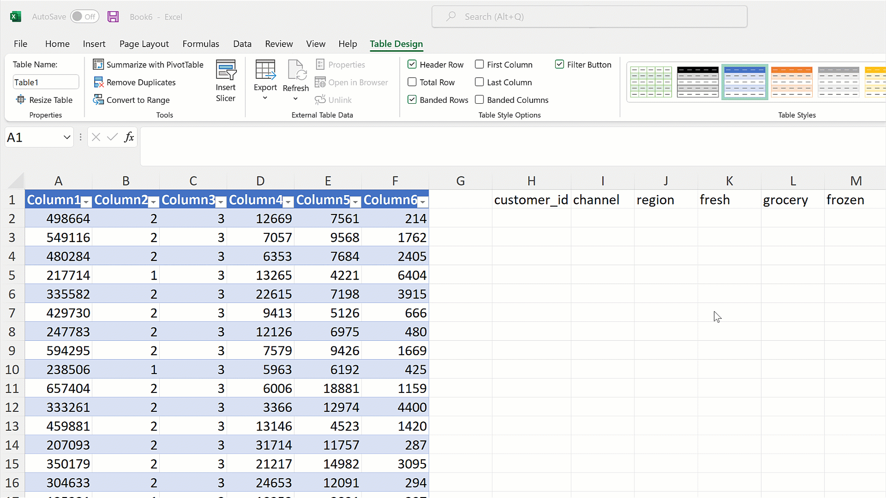Uncheck the Banded Rows checkbox
Screen dimensions: 886x498
pos(412,100)
